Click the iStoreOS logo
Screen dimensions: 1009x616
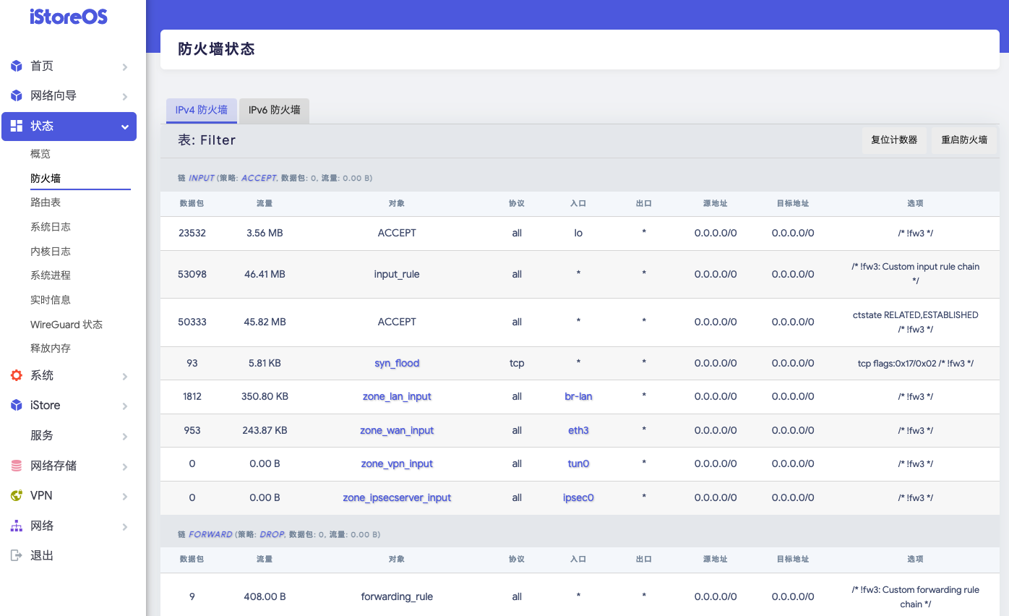(67, 16)
